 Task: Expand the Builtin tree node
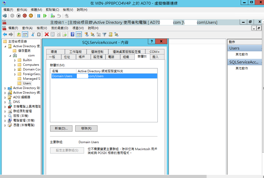15,60
